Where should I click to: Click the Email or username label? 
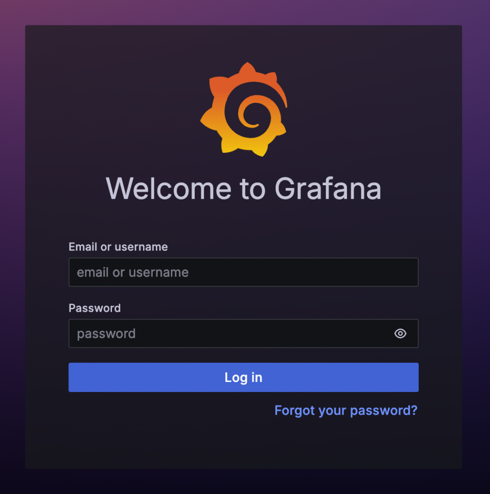tap(118, 247)
